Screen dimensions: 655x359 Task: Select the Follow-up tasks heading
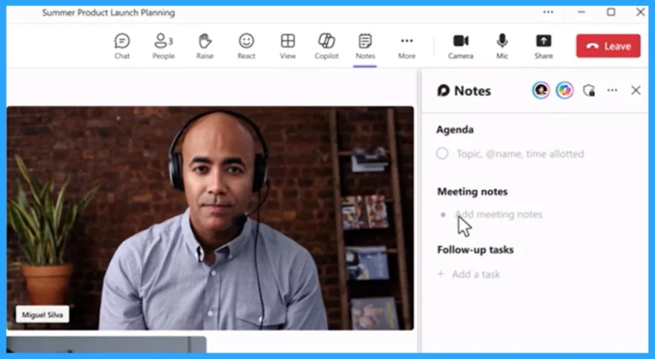coord(475,250)
